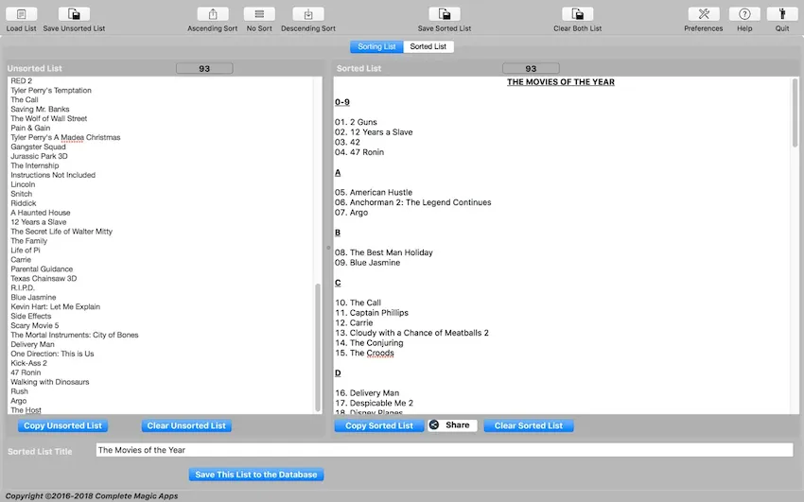The image size is (804, 502).
Task: Click 'Texas Chainsaw 3D' entry
Action: click(x=44, y=278)
